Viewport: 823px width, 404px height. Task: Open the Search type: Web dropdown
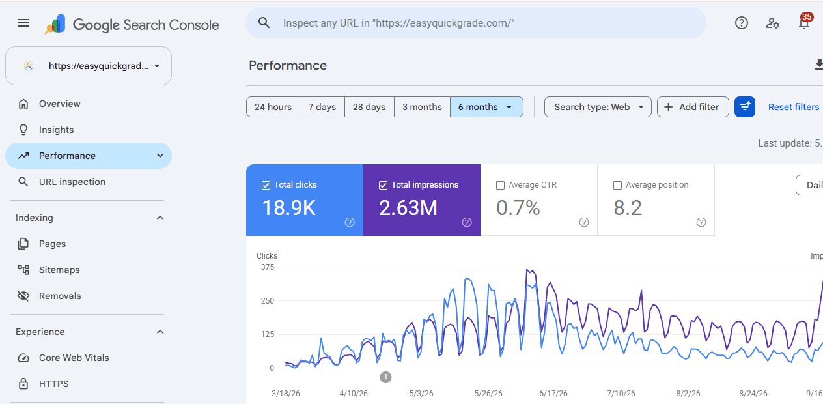coord(598,107)
